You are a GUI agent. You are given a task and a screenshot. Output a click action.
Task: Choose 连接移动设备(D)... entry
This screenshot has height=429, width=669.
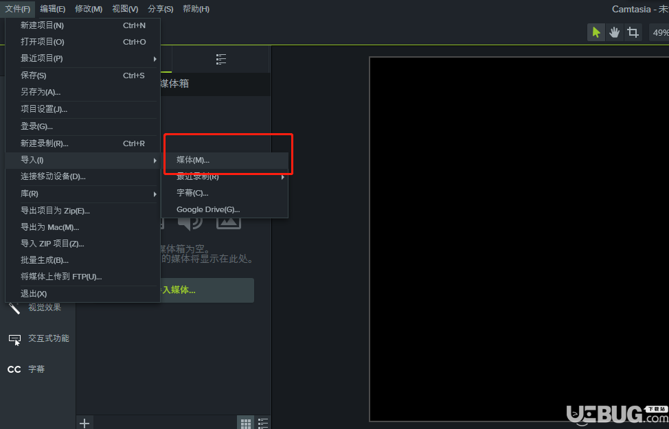tap(83, 176)
